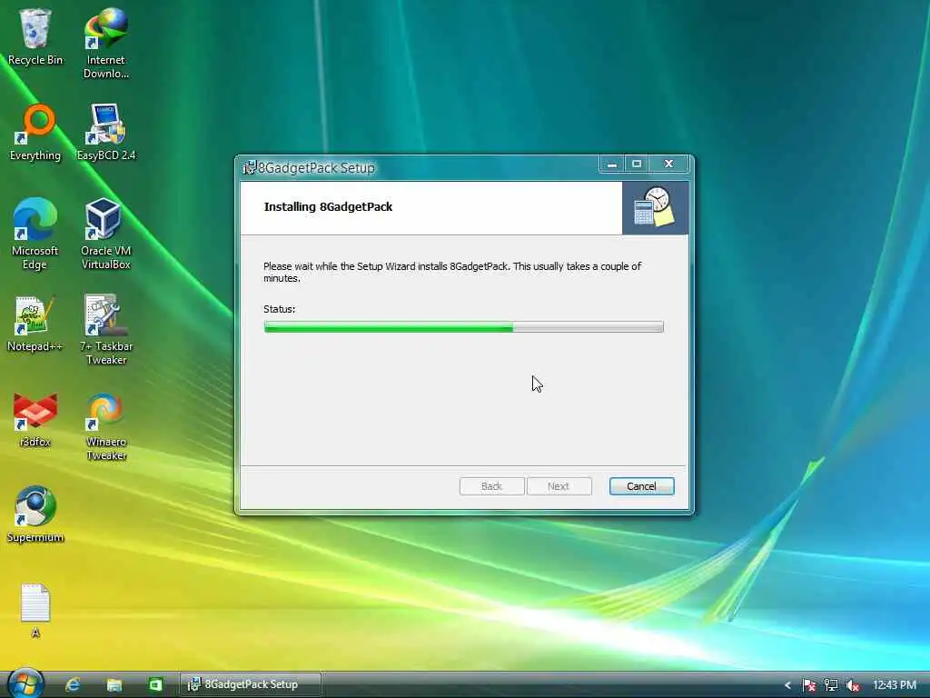Select Internet Download Manager desktop icon
The width and height of the screenshot is (930, 698).
point(105,44)
